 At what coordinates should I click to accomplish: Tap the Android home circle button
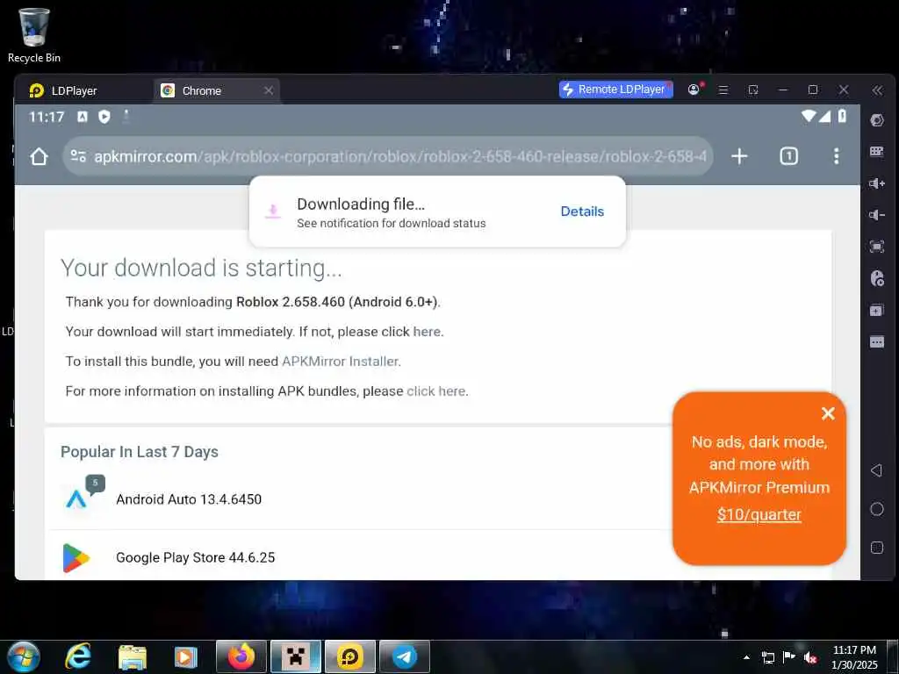coord(877,509)
